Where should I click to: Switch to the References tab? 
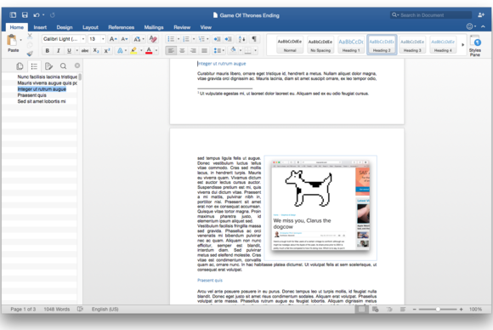click(x=121, y=27)
